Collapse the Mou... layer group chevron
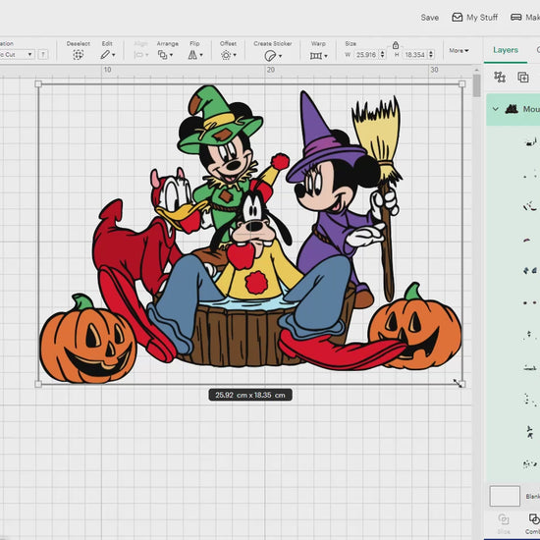The image size is (540, 540). click(495, 109)
